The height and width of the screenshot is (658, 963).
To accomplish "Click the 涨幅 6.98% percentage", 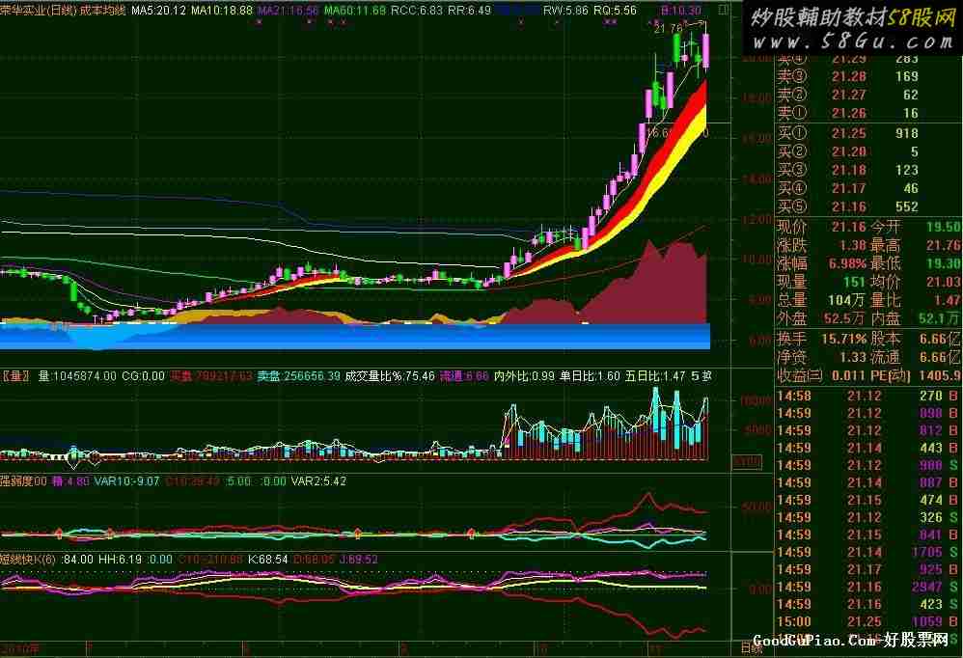I will [822, 264].
